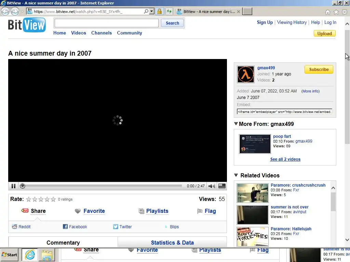
Task: Click the Favorite heart icon
Action: point(78,211)
